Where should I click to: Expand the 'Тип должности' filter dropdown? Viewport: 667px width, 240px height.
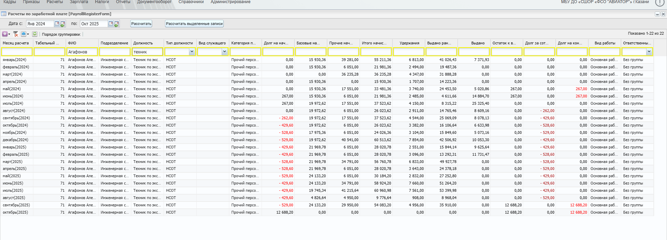192,52
